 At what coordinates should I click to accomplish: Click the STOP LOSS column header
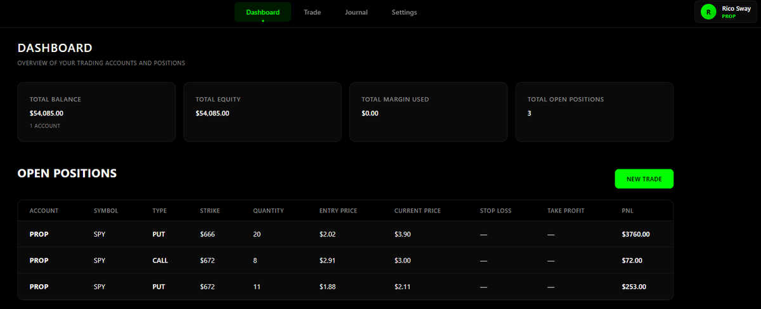click(496, 210)
